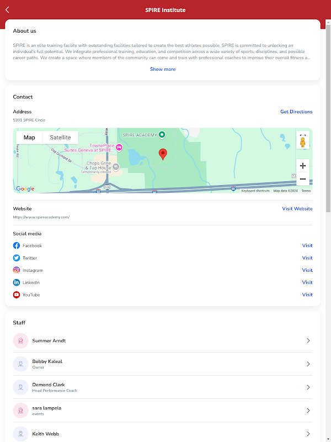Toggle fullscreen view of the map
Viewport: 331px width, 442px height.
click(x=303, y=135)
